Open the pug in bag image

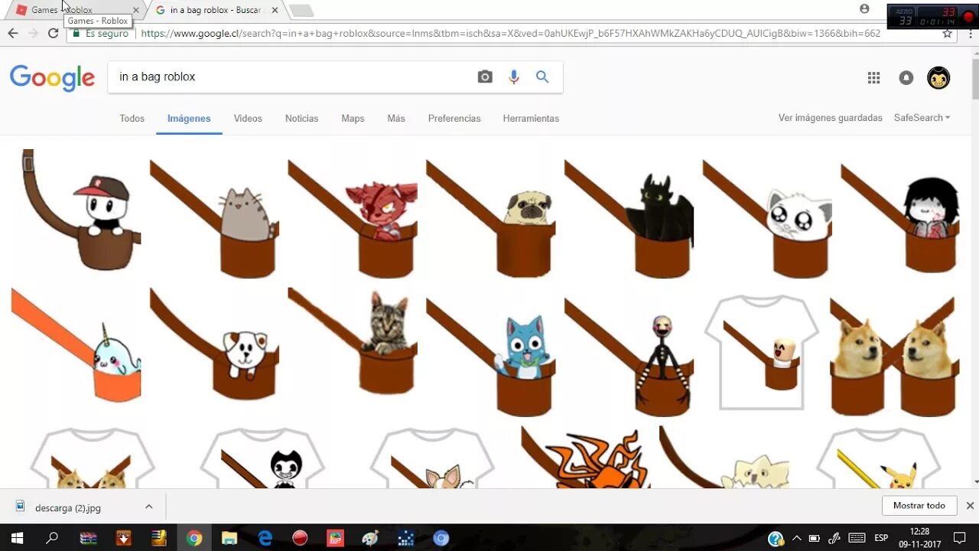tap(491, 218)
